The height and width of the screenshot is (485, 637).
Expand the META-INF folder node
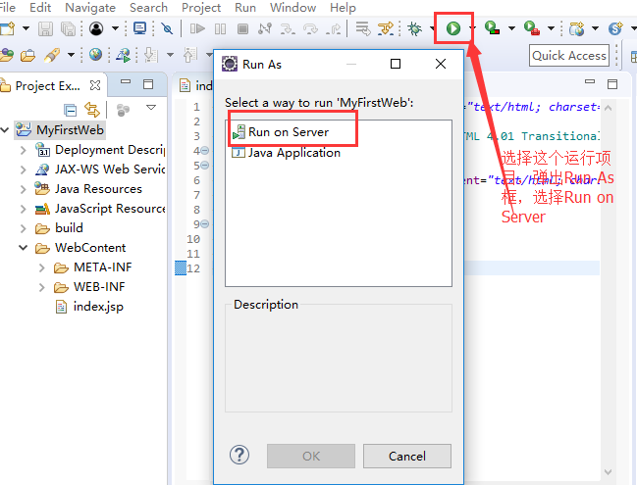point(41,267)
